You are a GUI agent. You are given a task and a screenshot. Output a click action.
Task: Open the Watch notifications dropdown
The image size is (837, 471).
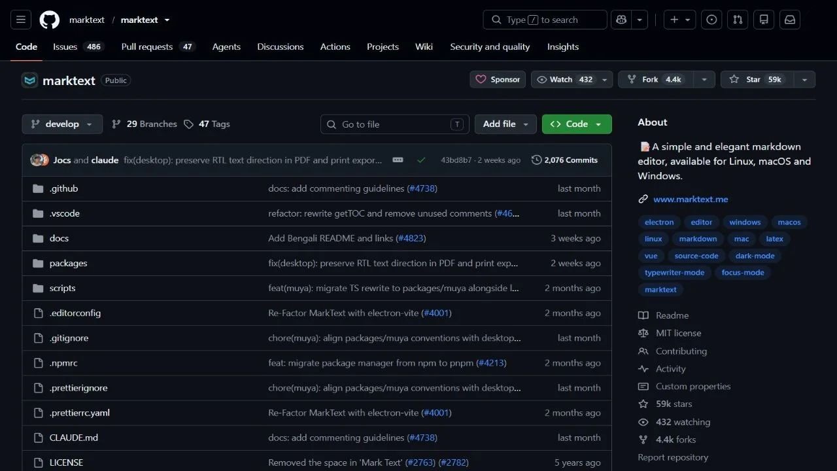click(572, 79)
